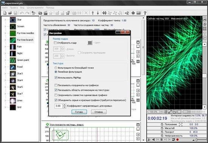Click the New file toolbar icon
Viewport: 208px width, 143px height.
(x=5, y=13)
